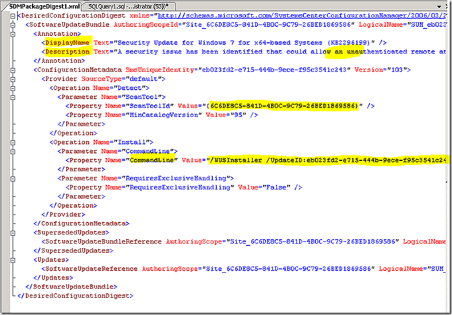452x315 pixels.
Task: Click the highlighted /WUSInstaller command value
Action: click(x=328, y=160)
